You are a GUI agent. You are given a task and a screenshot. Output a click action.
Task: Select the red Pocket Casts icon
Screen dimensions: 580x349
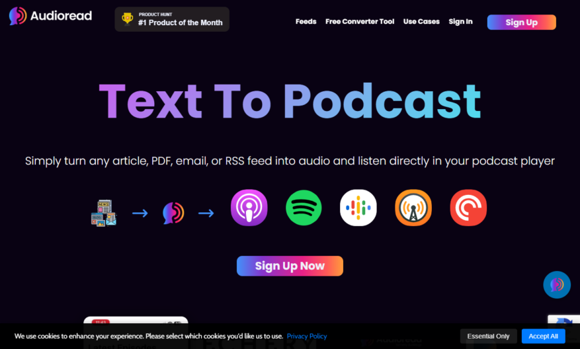468,208
